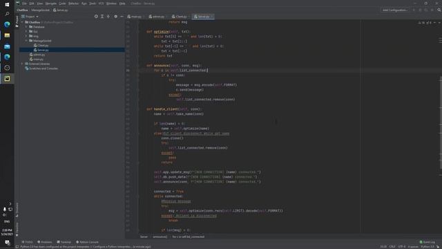Open the Project vertical tool window tab

click(17, 21)
